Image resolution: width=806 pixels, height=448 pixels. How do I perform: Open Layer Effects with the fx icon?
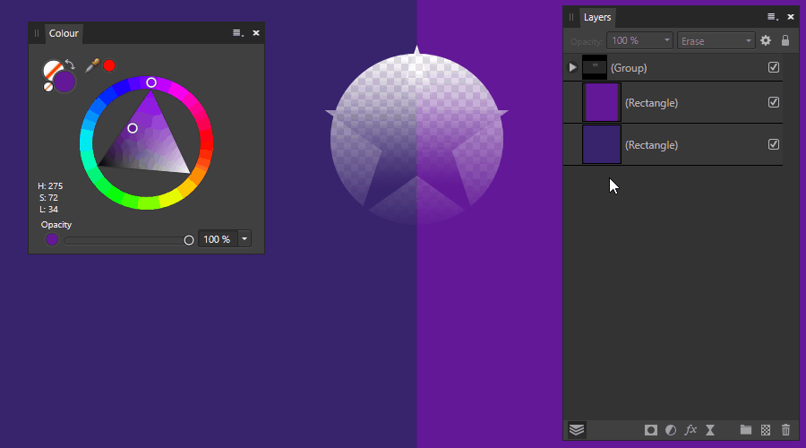(690, 430)
